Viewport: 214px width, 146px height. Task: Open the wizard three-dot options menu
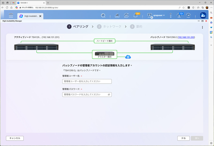pyautogui.click(x=202, y=27)
